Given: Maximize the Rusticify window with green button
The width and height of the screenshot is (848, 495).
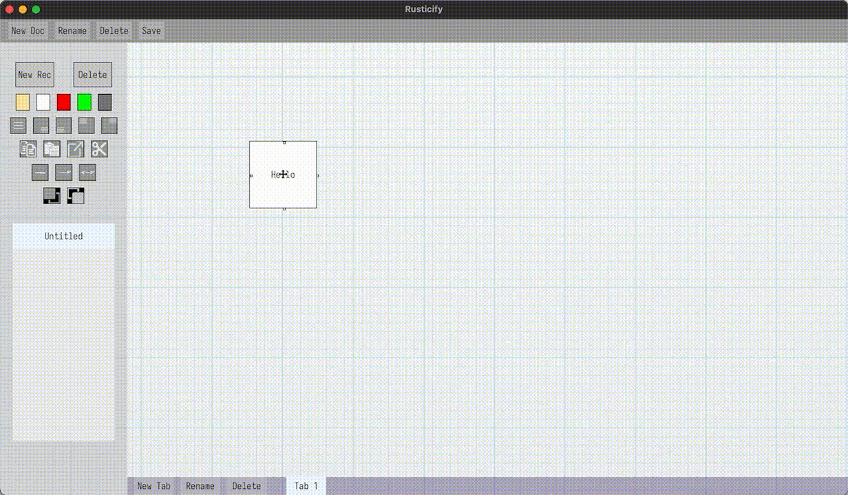Looking at the screenshot, I should coord(36,10).
